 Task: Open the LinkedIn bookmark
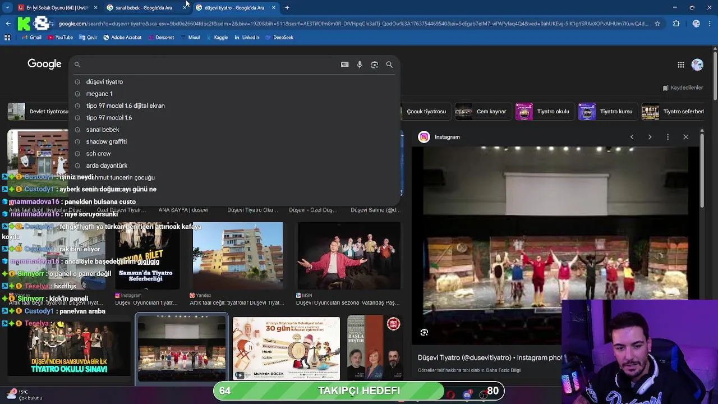click(x=246, y=38)
